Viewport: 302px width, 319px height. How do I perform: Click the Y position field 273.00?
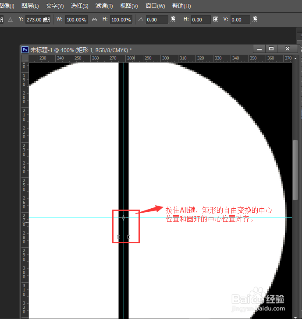coord(38,20)
